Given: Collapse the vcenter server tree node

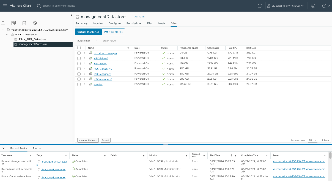Looking at the screenshot, I should (x=3, y=30).
